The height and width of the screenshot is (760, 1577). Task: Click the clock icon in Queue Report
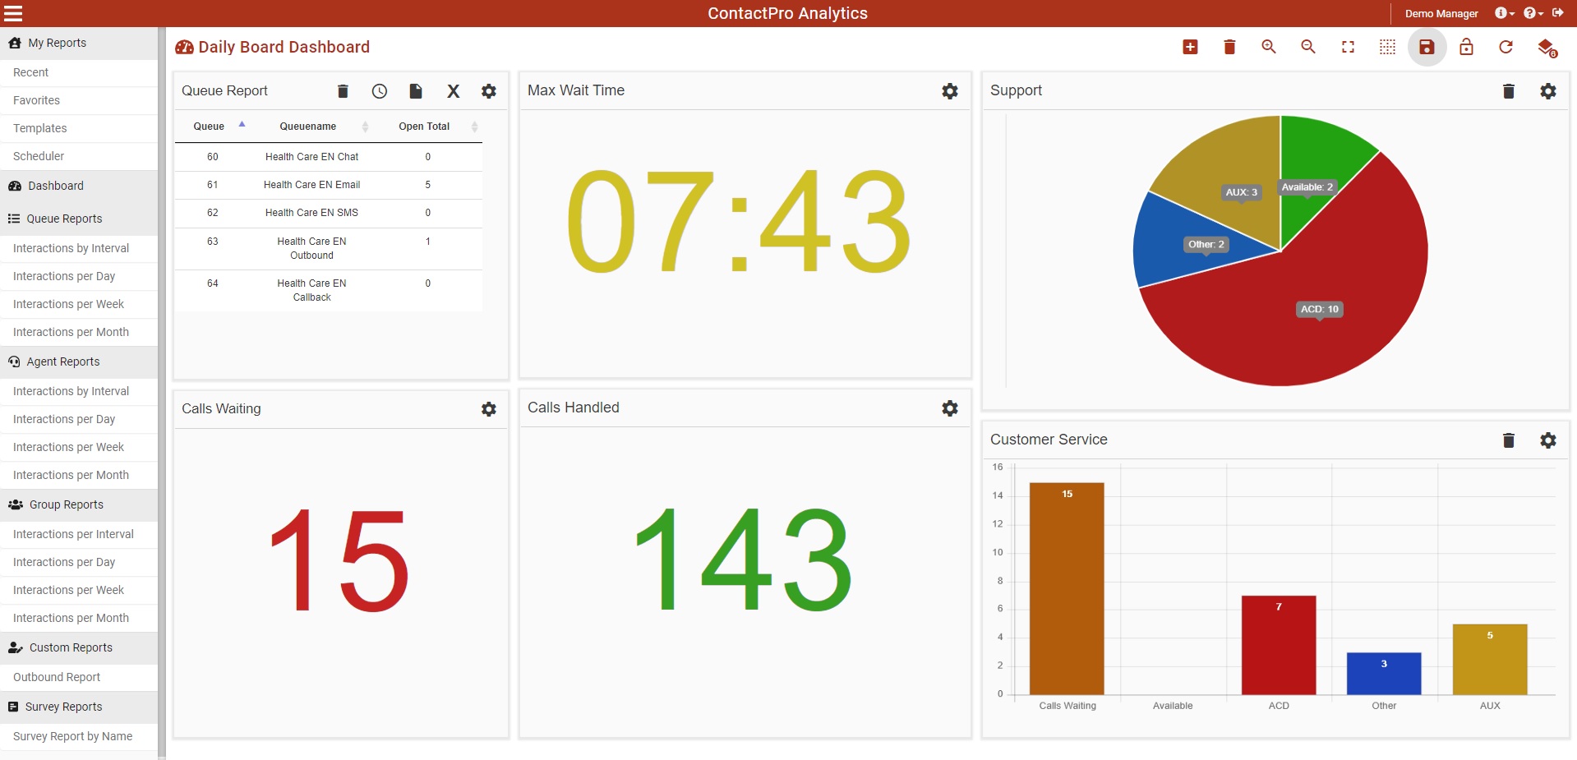click(379, 91)
